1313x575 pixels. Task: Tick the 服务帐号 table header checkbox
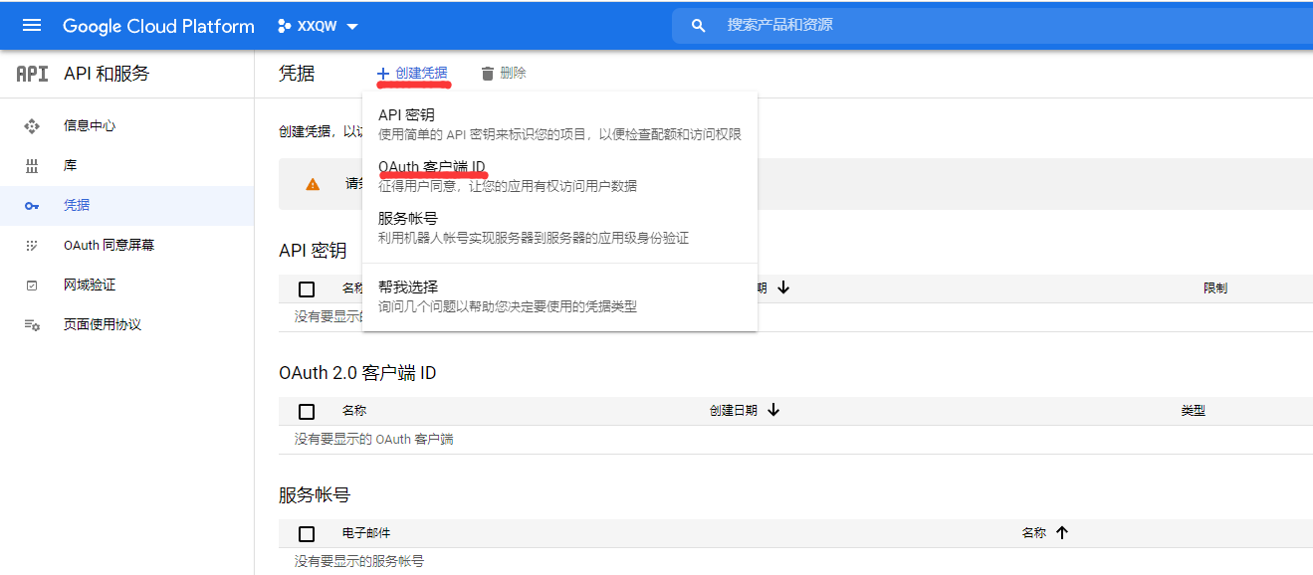click(307, 533)
